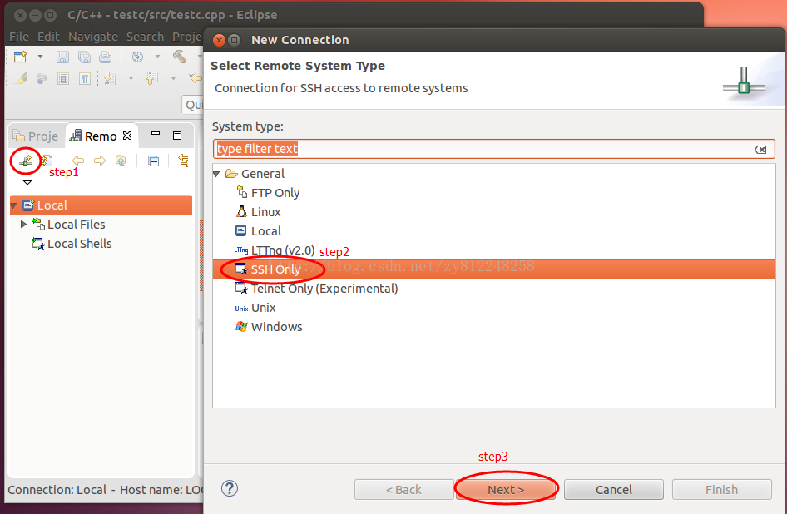Expand the Local Files node
This screenshot has width=787, height=514.
pos(23,225)
